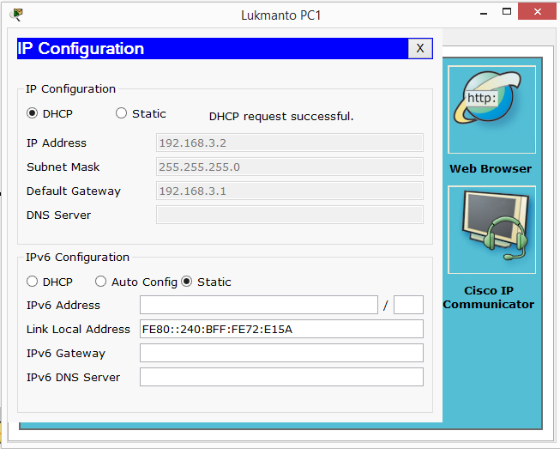Screen dimensions: 560x449
Task: Focus the IPv6 Gateway input field
Action: 281,353
